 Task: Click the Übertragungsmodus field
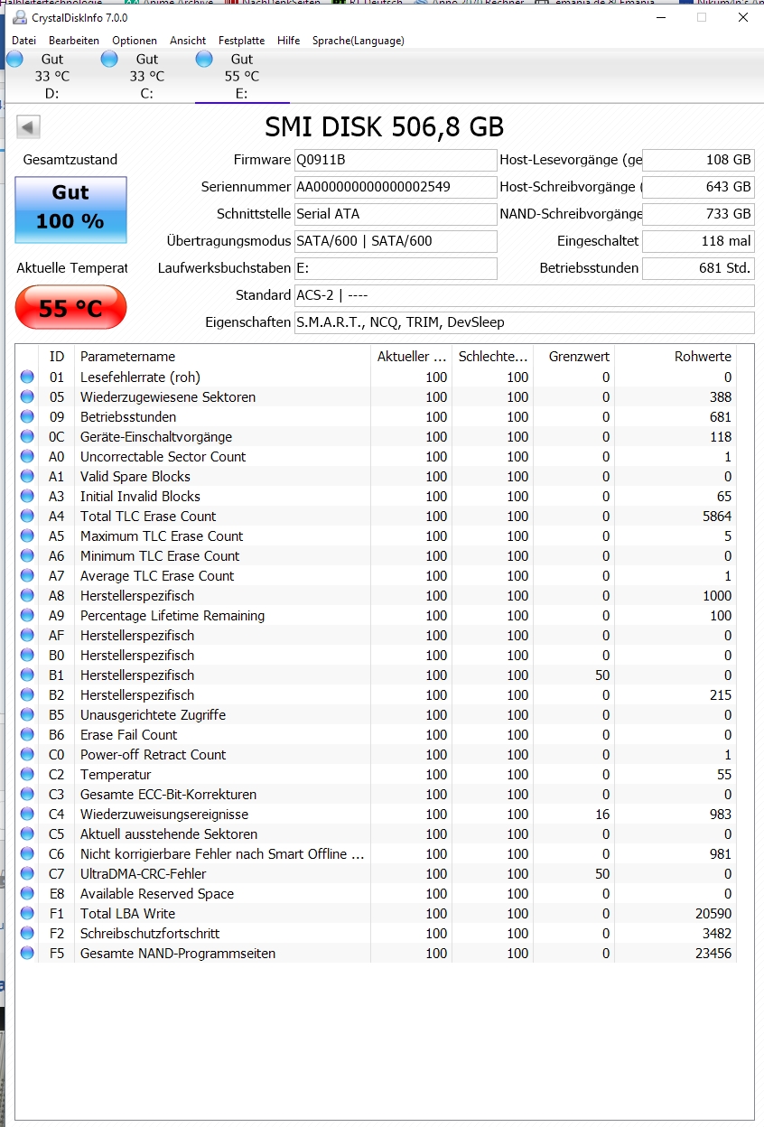coord(396,242)
